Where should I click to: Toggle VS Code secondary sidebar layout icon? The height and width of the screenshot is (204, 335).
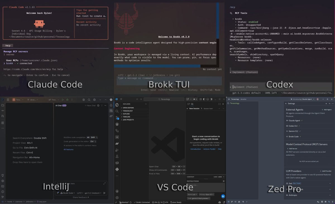point(211,99)
